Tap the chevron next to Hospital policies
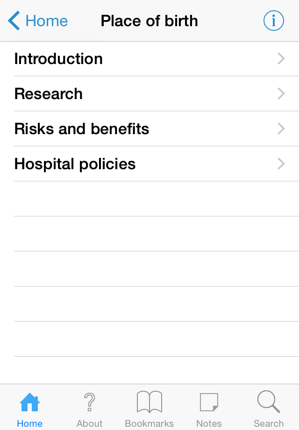Screen dimensions: 299x430 click(x=280, y=164)
